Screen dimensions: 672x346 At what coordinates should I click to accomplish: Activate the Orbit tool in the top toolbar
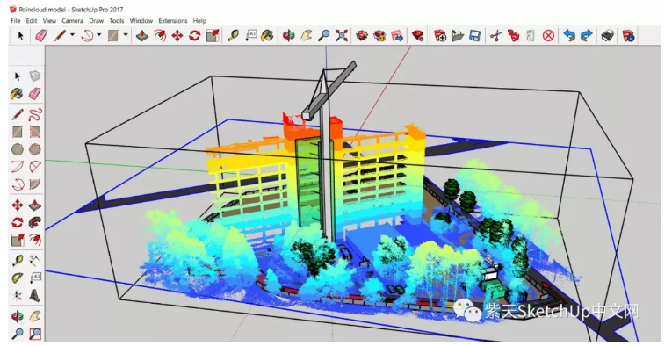coord(288,35)
